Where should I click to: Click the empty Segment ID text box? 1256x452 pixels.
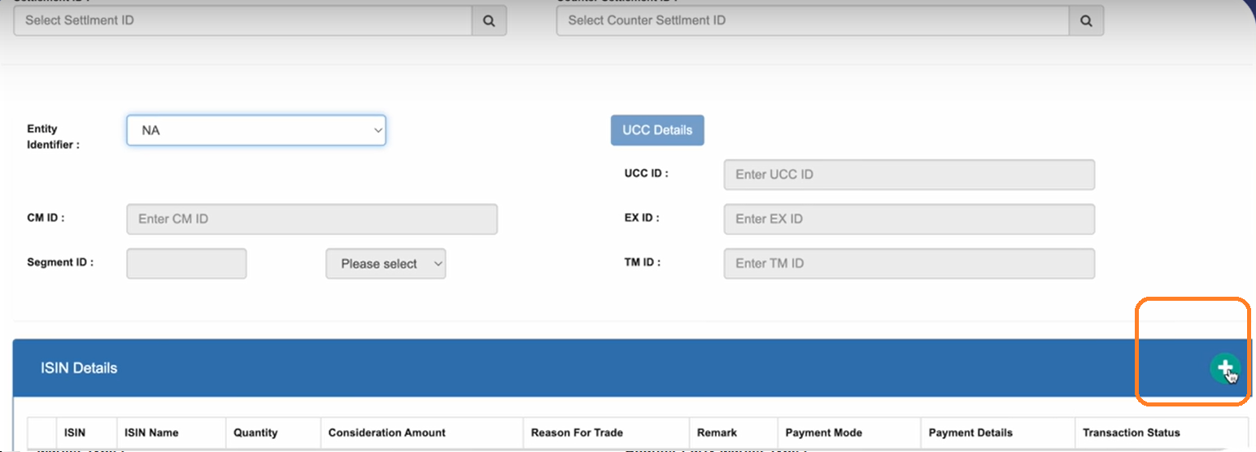186,264
